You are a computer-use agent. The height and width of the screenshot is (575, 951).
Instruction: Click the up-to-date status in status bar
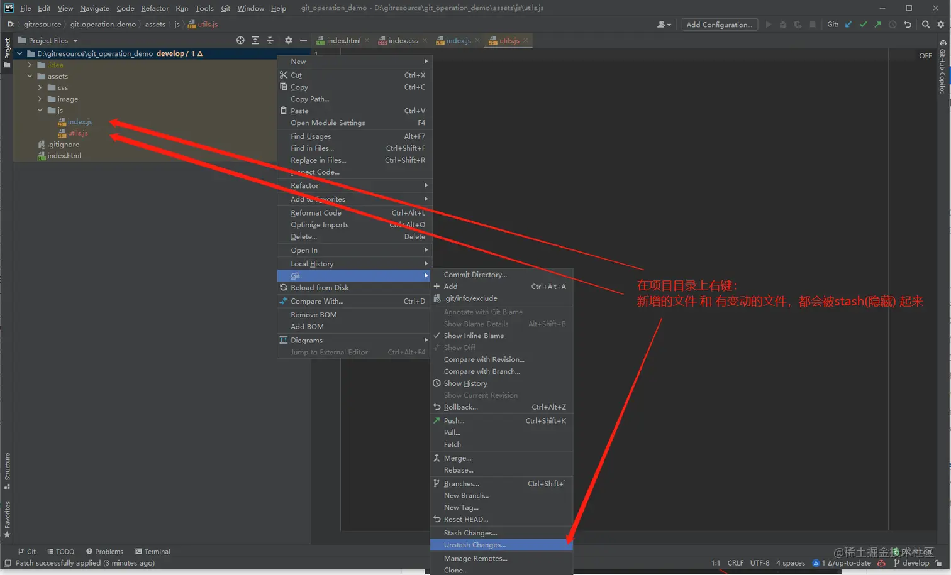[x=842, y=563]
